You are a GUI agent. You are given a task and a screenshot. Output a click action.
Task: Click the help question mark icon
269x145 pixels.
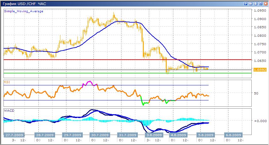[245, 3]
